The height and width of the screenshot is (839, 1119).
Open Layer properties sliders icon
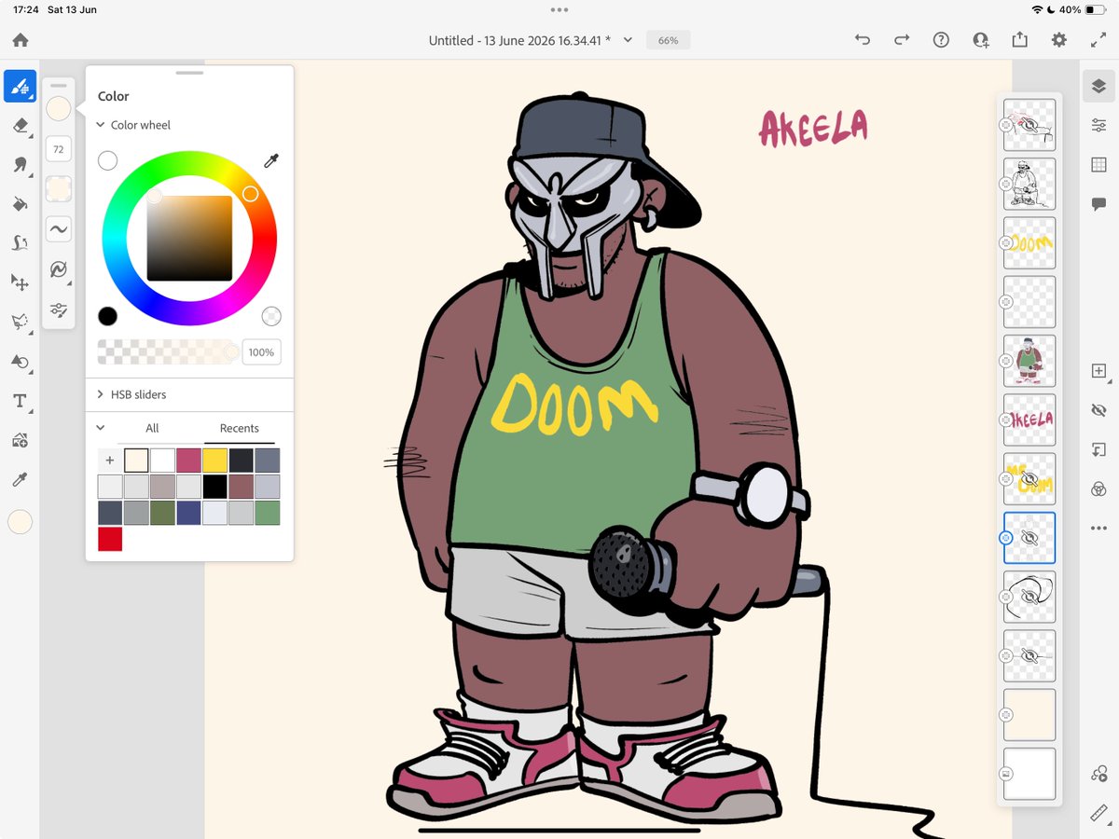pos(1098,125)
